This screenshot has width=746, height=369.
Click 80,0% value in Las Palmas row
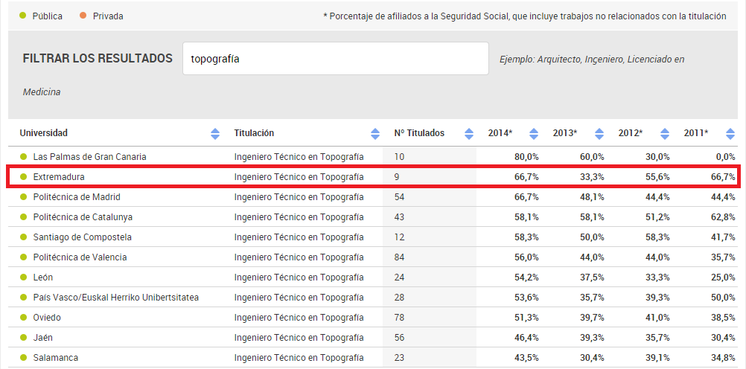tap(526, 156)
